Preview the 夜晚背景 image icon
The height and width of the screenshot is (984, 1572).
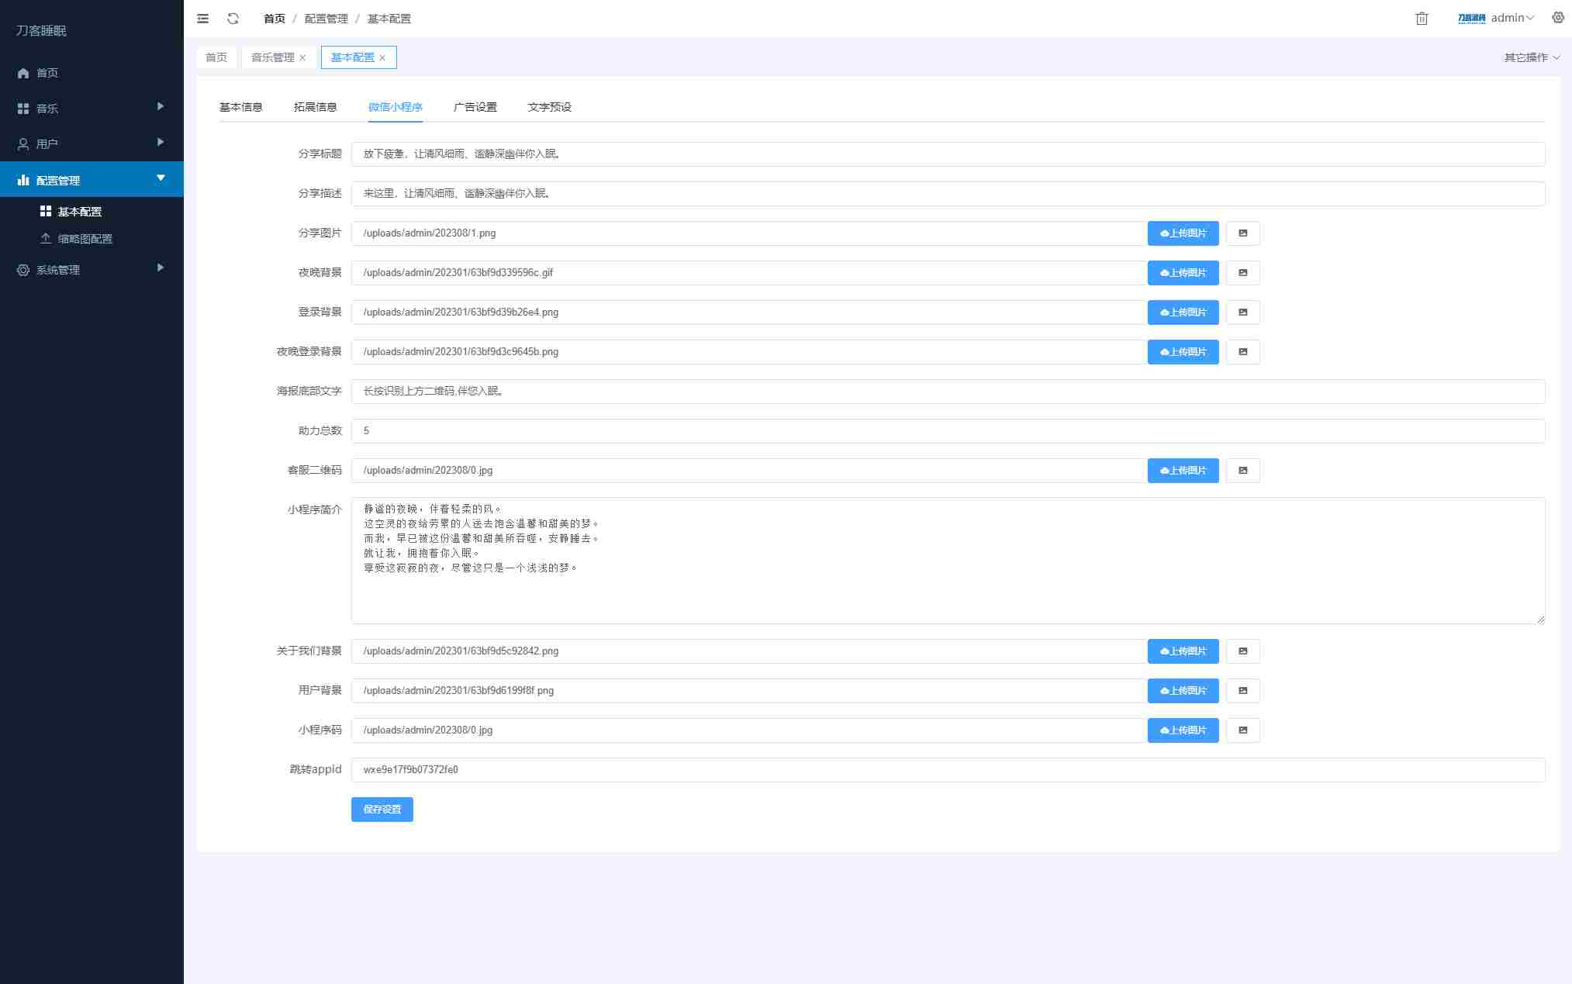tap(1242, 273)
